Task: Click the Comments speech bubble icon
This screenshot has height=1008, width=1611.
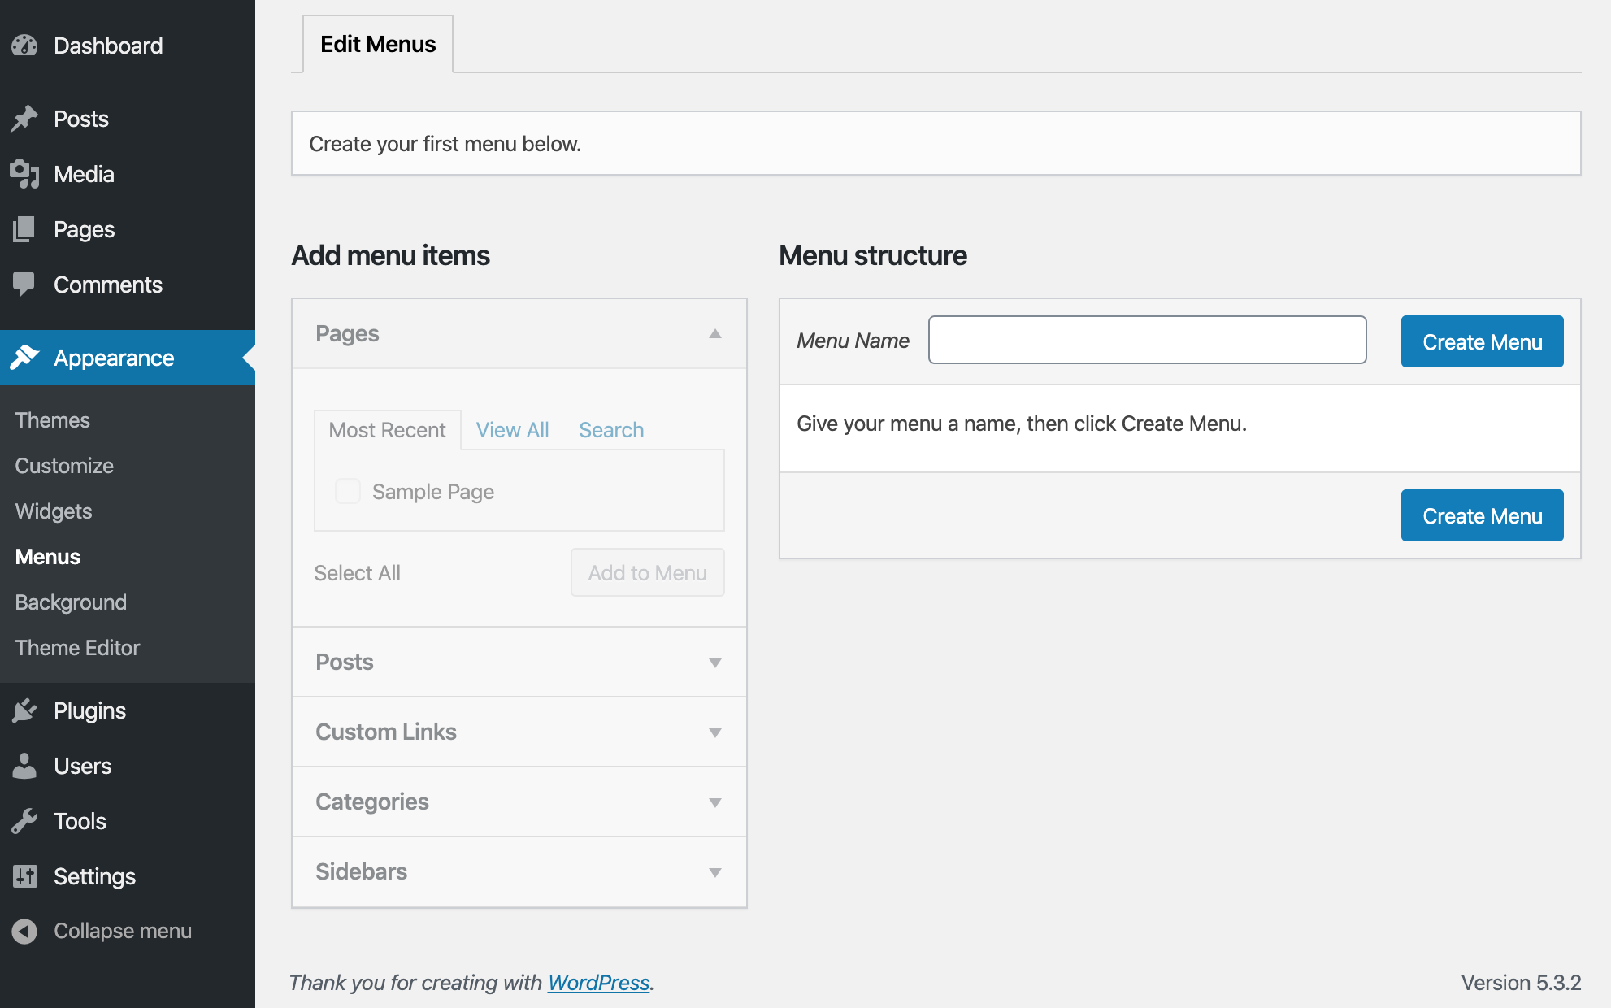Action: pyautogui.click(x=24, y=285)
